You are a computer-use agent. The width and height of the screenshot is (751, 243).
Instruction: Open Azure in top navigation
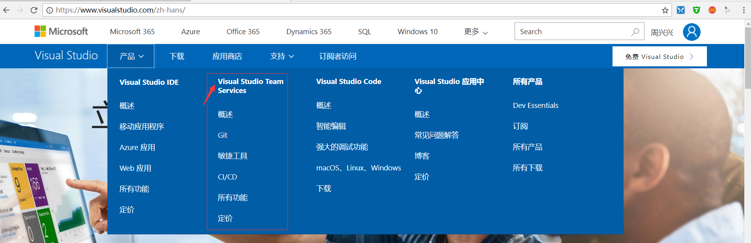[x=190, y=32]
